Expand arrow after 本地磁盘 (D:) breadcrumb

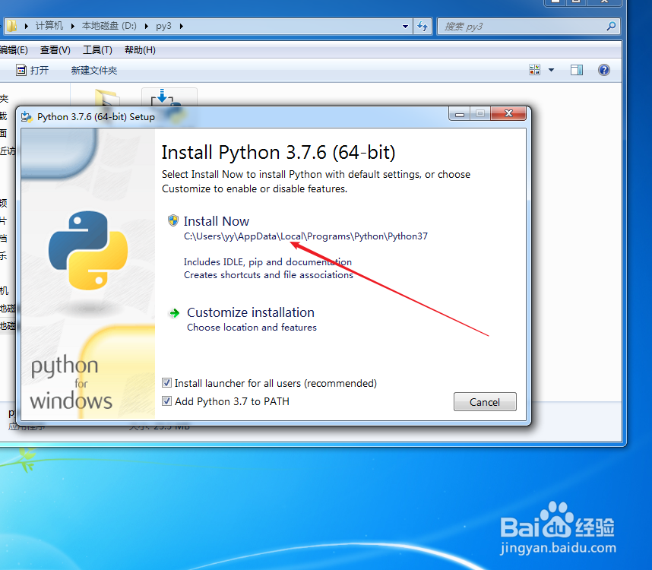click(x=147, y=26)
